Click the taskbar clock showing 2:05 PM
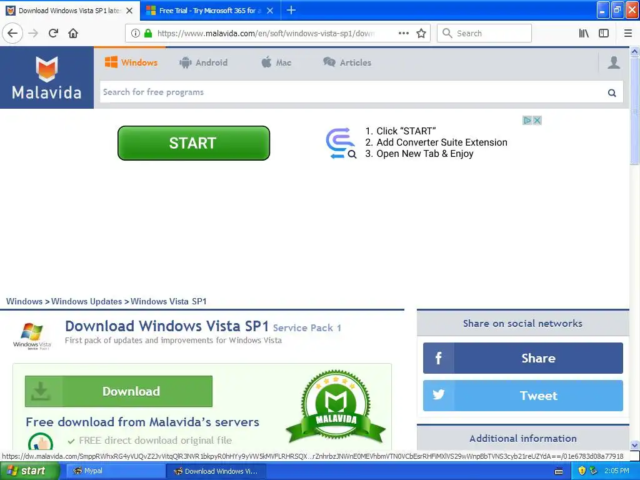 point(617,471)
